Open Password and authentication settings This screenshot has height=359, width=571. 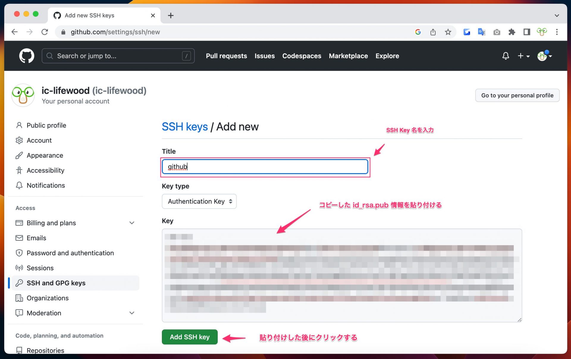[x=70, y=253]
